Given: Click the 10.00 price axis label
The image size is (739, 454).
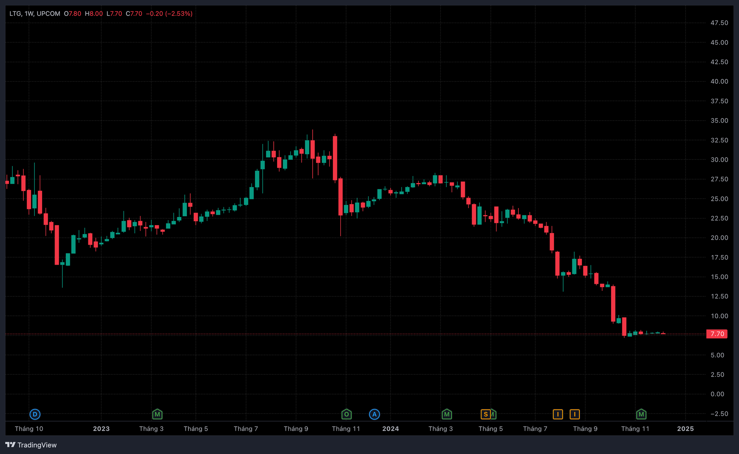Looking at the screenshot, I should click(x=719, y=316).
